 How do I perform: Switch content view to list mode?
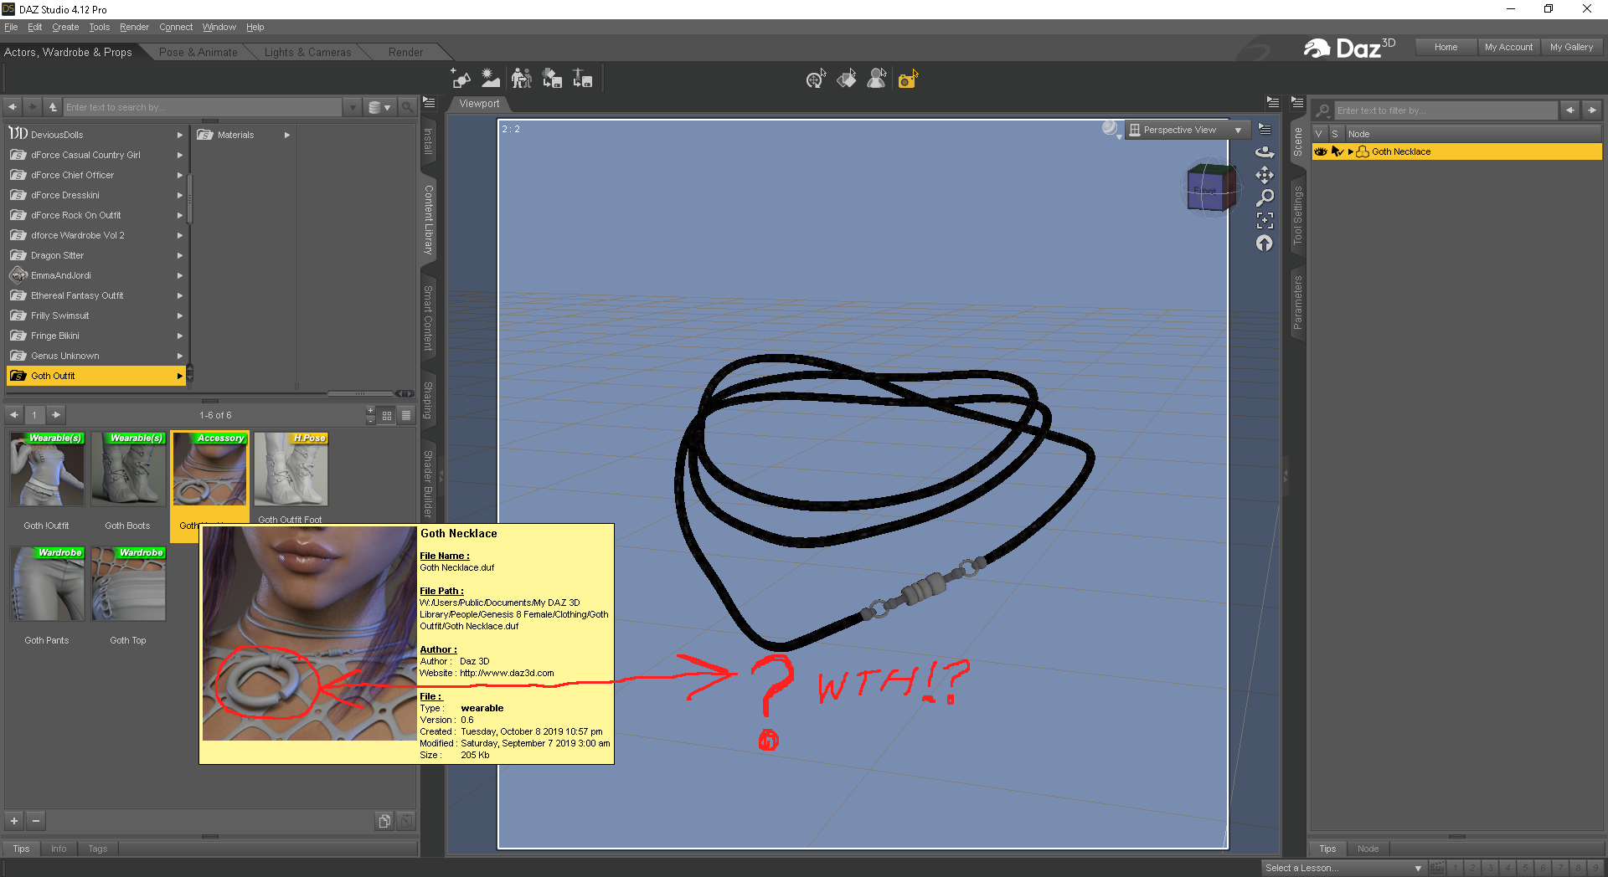pyautogui.click(x=406, y=415)
